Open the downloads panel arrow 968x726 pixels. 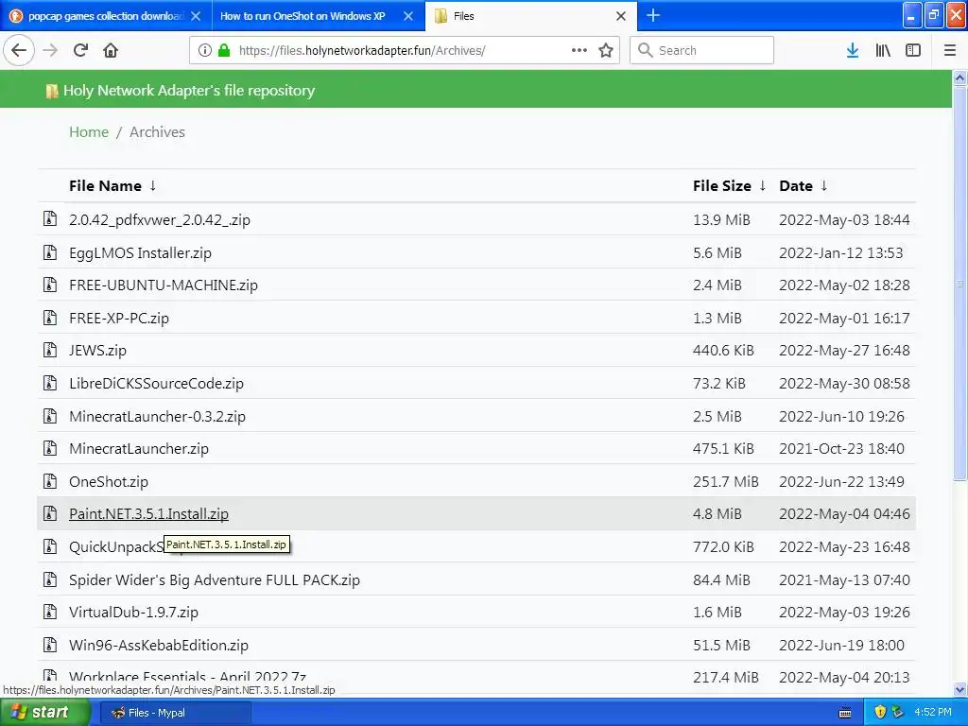coord(853,51)
